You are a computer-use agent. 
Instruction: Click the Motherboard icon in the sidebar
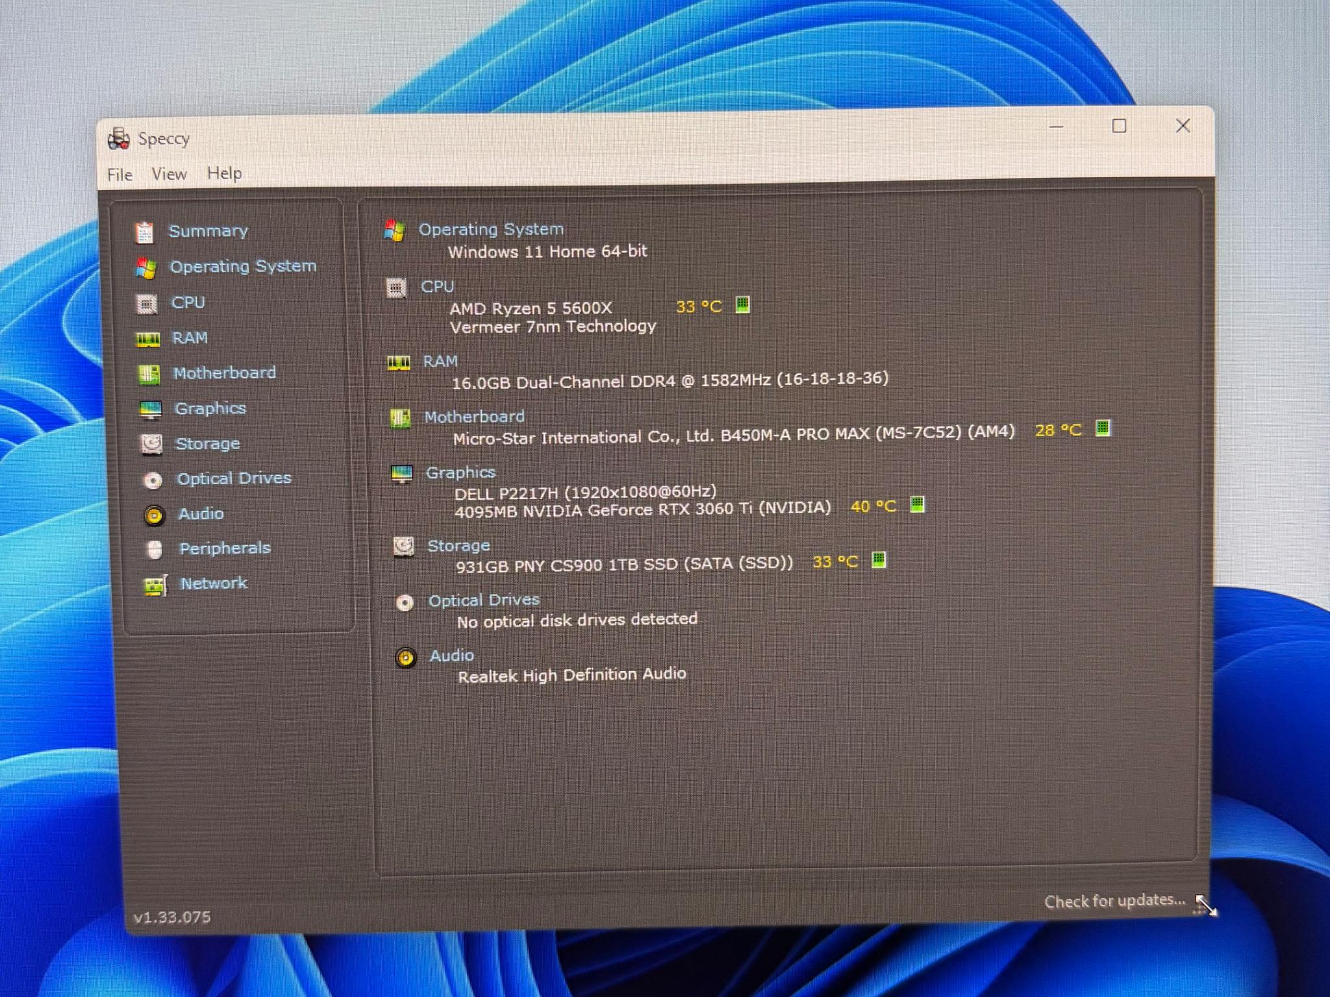point(149,375)
